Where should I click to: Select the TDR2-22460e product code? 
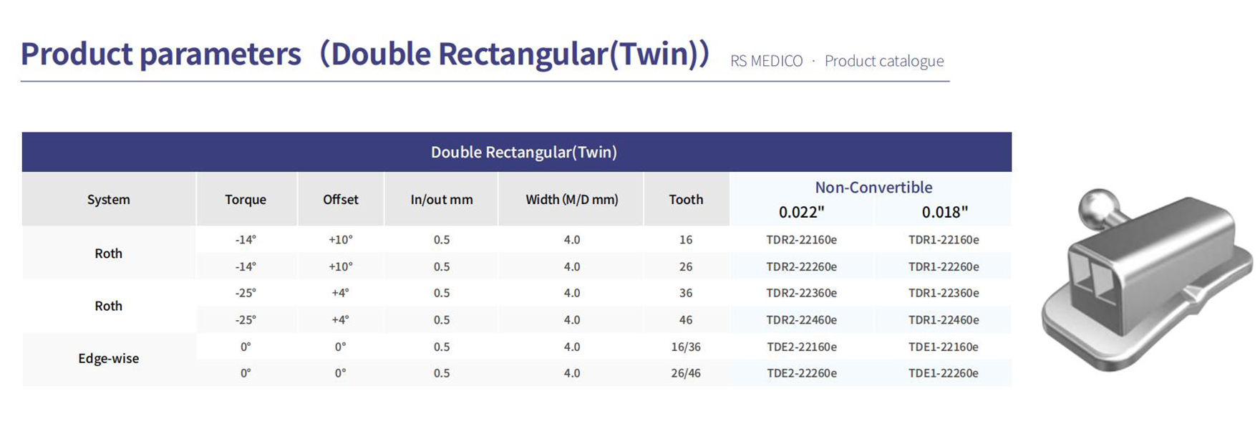[x=801, y=320]
